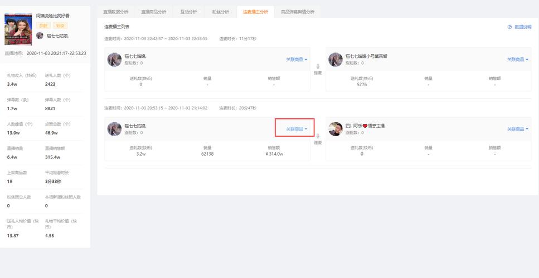Expand 关联商品 for 猫七七姑娘 in 22:42:37 session
539x278 pixels.
click(x=297, y=59)
